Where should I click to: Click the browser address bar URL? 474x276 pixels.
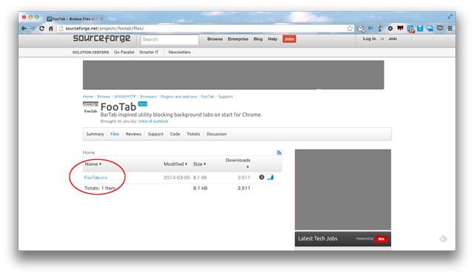click(x=104, y=28)
